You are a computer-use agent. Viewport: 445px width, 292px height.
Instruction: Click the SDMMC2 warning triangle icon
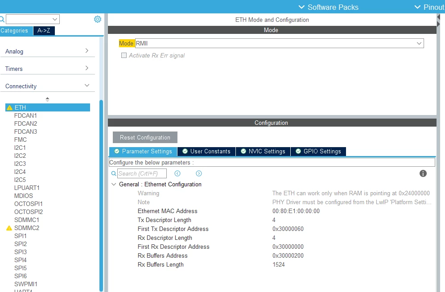tap(9, 228)
